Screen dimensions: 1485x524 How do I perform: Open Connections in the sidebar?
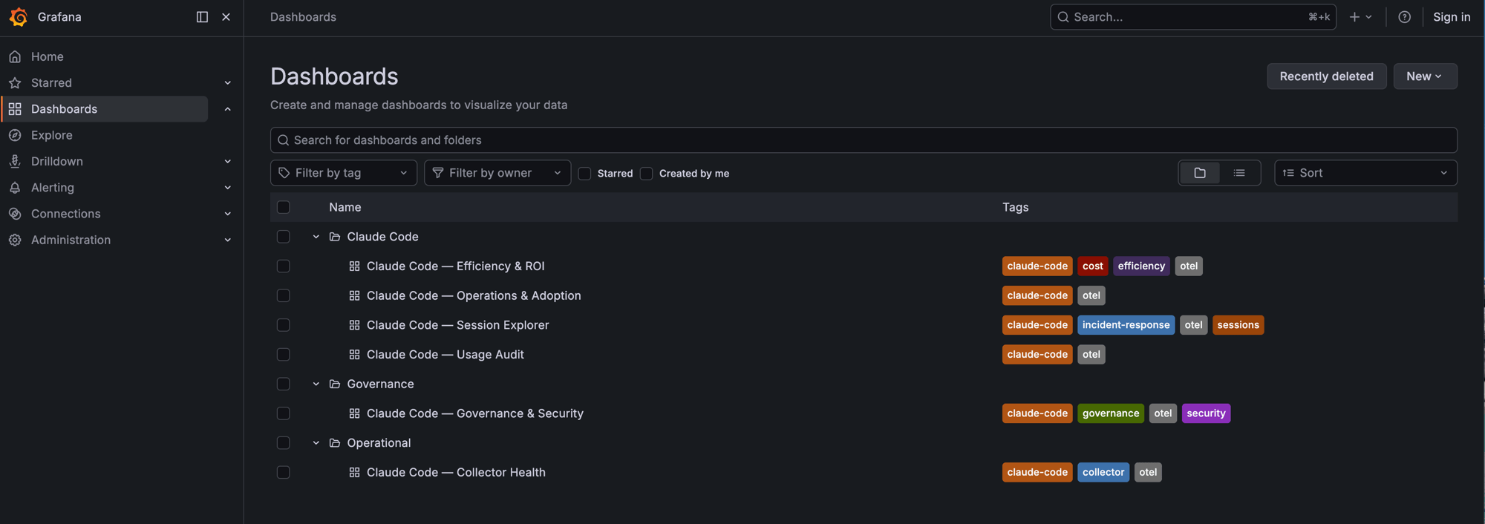tap(65, 214)
